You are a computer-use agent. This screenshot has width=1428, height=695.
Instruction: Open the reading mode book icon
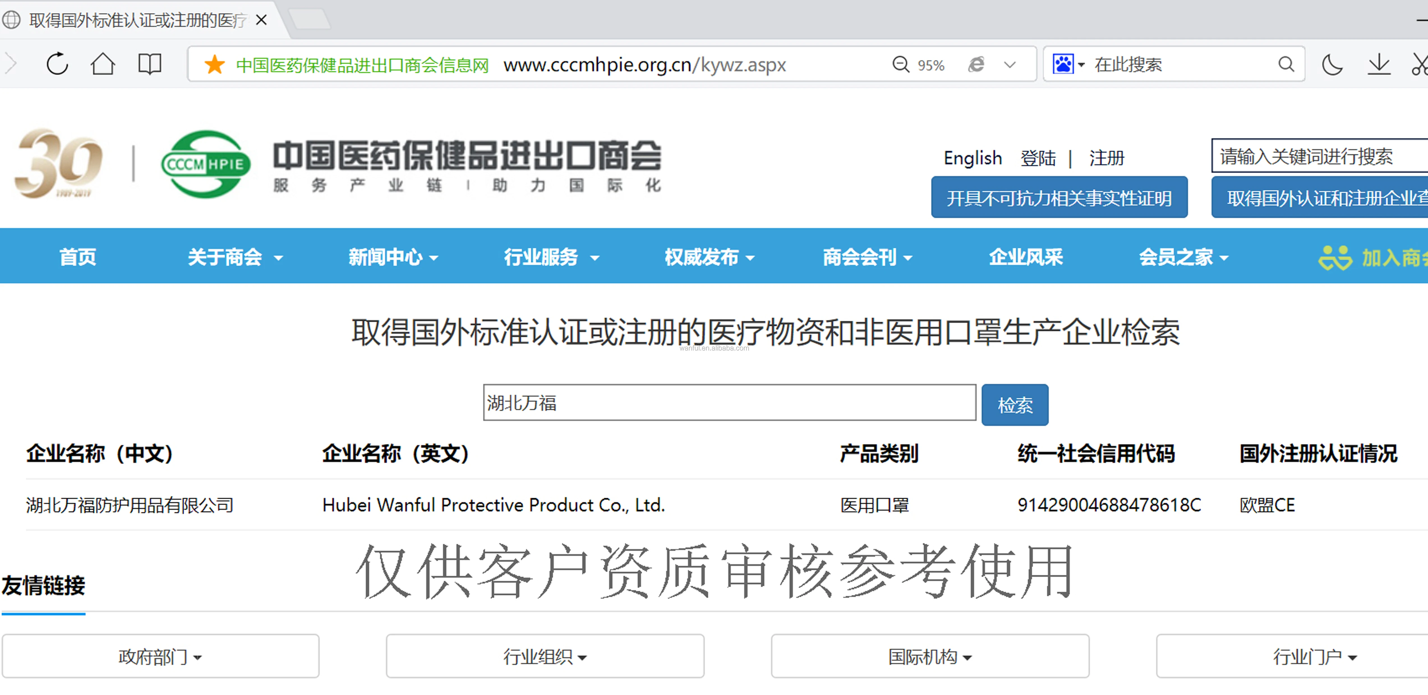[x=149, y=64]
